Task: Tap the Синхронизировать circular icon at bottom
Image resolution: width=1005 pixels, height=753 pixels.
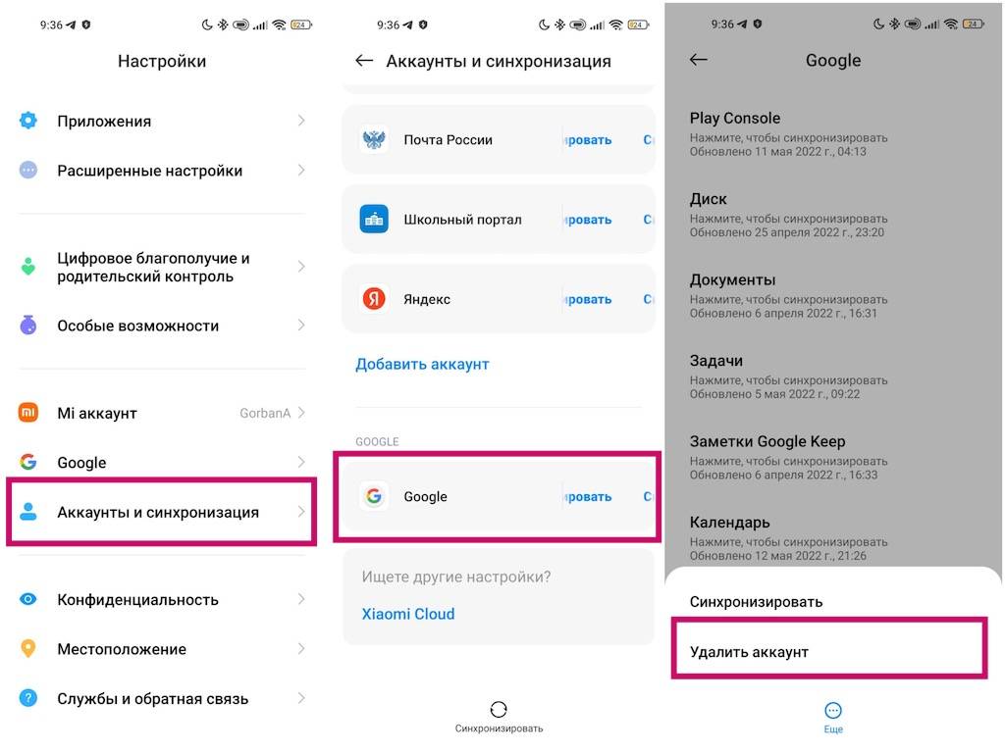Action: 499,710
